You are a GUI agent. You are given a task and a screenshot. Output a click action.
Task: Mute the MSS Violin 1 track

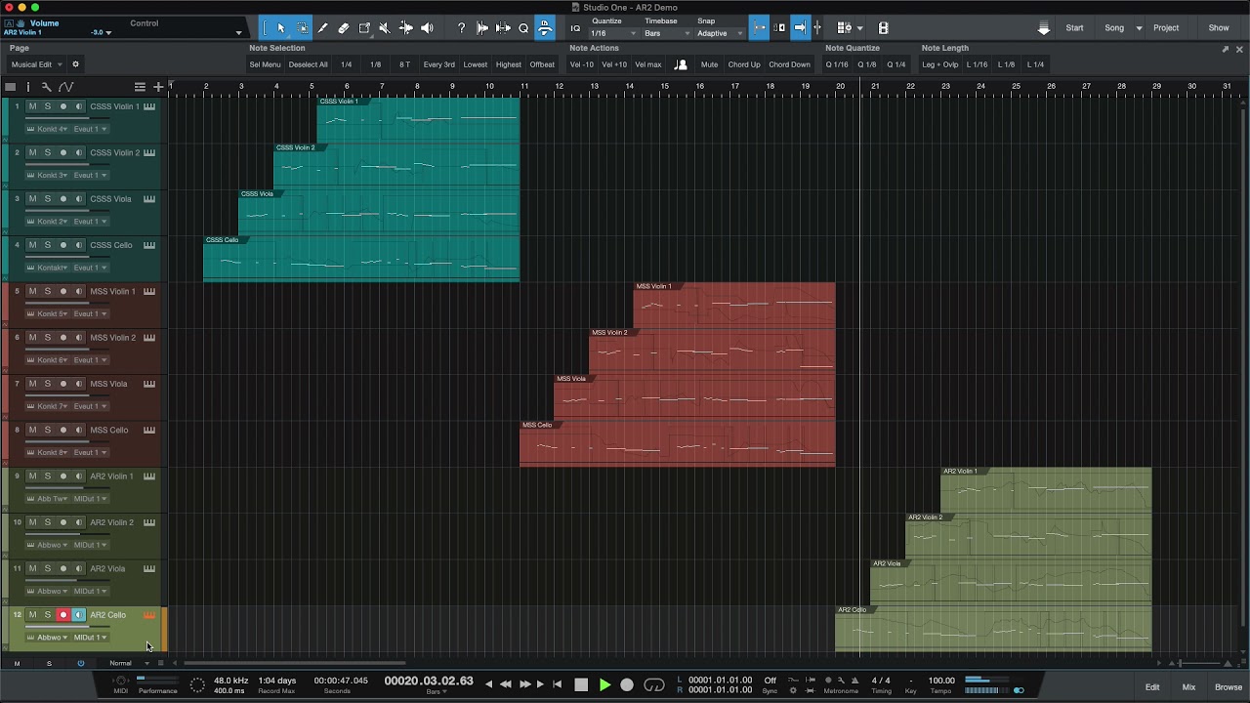[x=32, y=291]
